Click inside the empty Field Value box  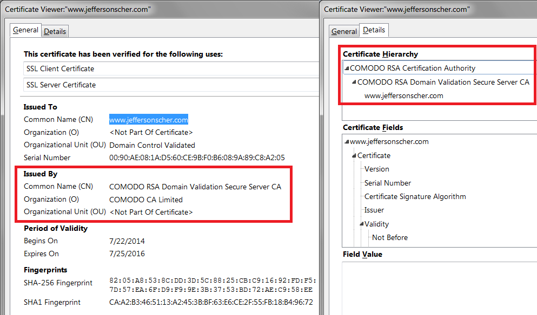pyautogui.click(x=439, y=286)
